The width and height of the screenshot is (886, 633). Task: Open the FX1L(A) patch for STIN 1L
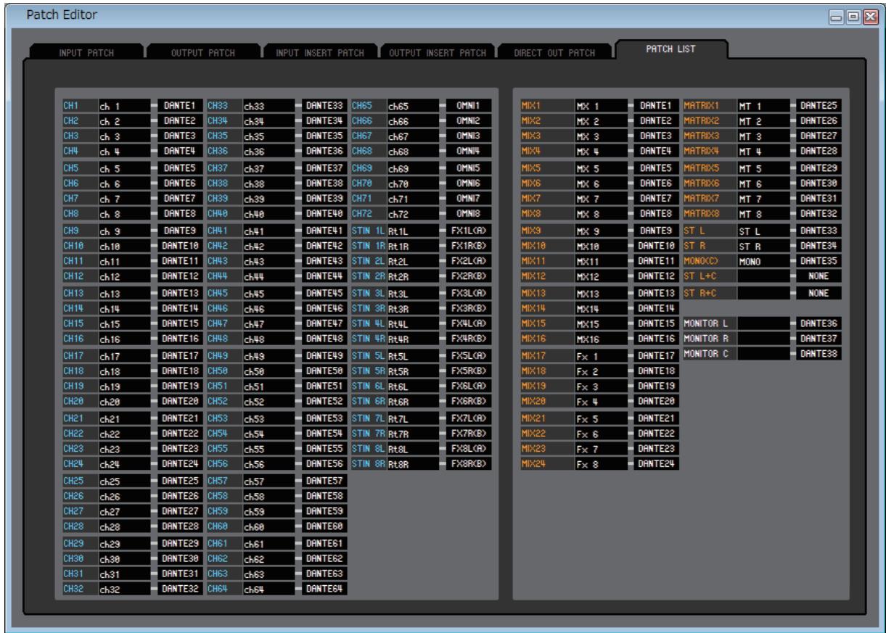[x=468, y=231]
